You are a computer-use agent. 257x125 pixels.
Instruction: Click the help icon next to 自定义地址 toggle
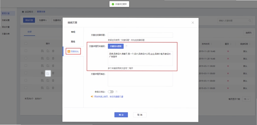(x=116, y=92)
